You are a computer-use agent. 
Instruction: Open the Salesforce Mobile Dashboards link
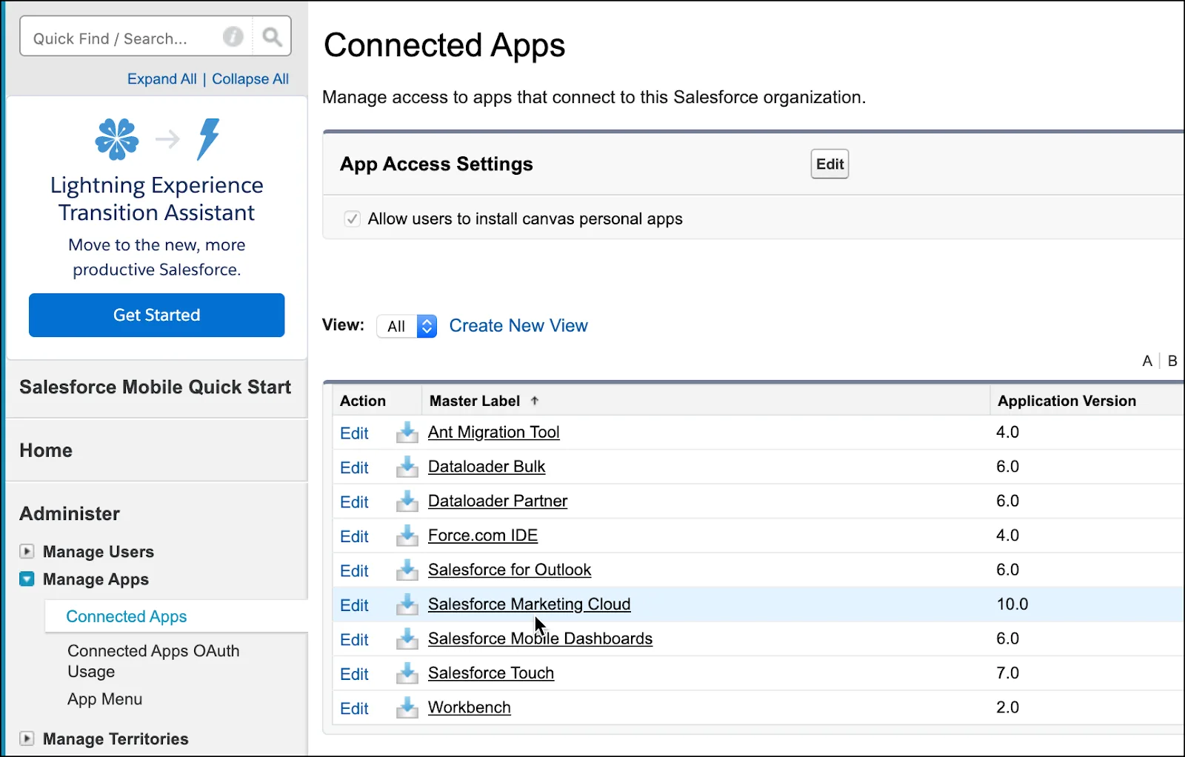[x=541, y=638]
